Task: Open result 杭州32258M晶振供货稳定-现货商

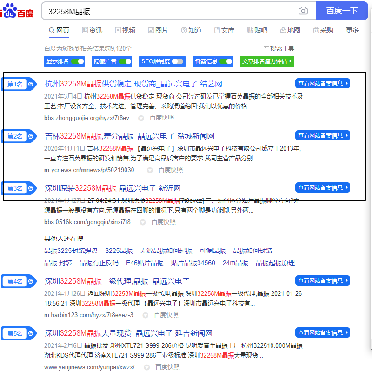Action: click(x=133, y=84)
